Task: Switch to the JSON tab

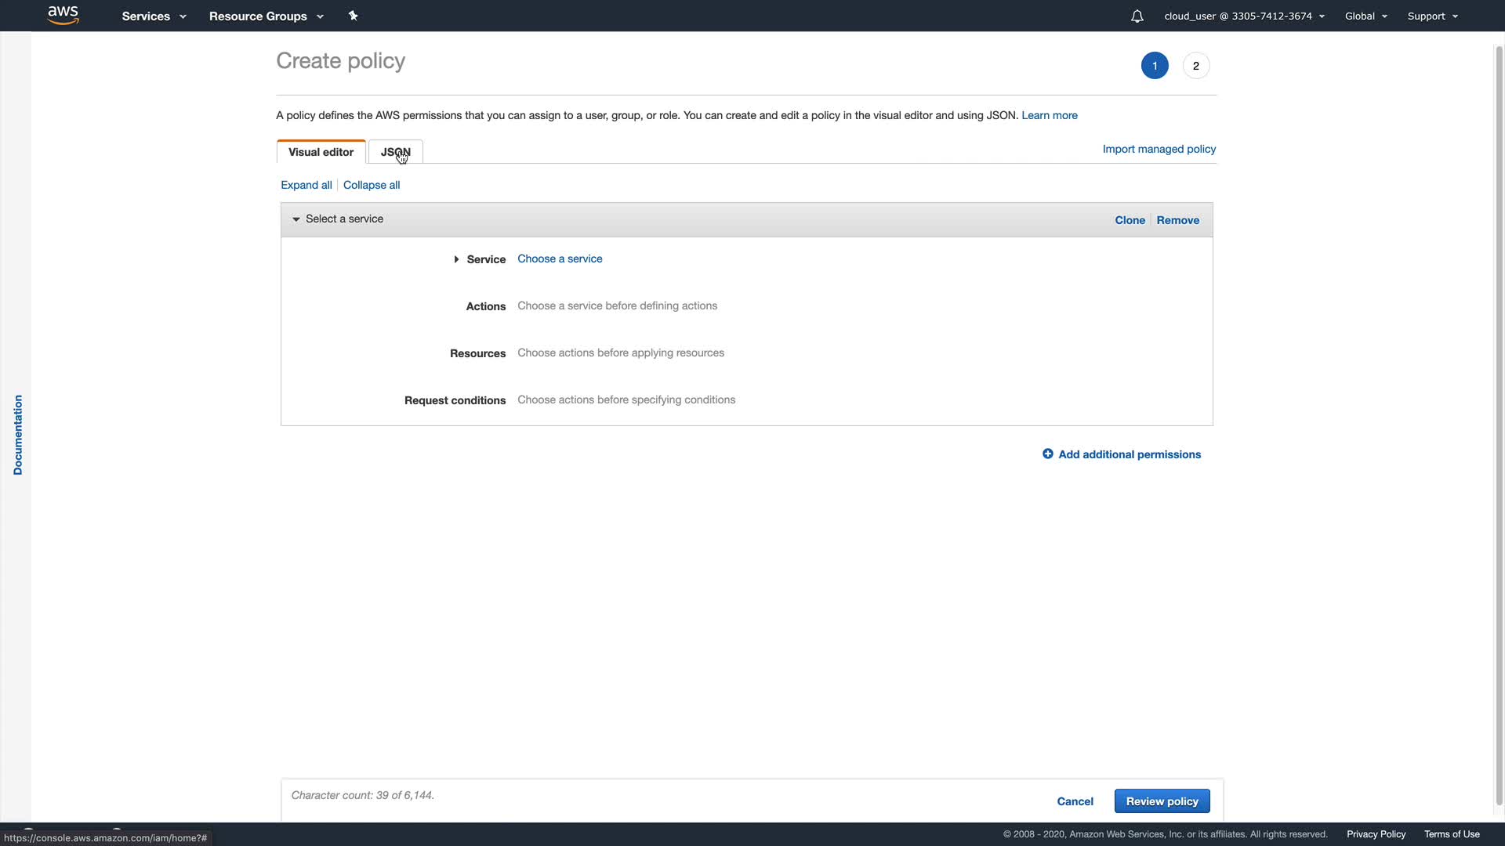Action: coord(395,152)
